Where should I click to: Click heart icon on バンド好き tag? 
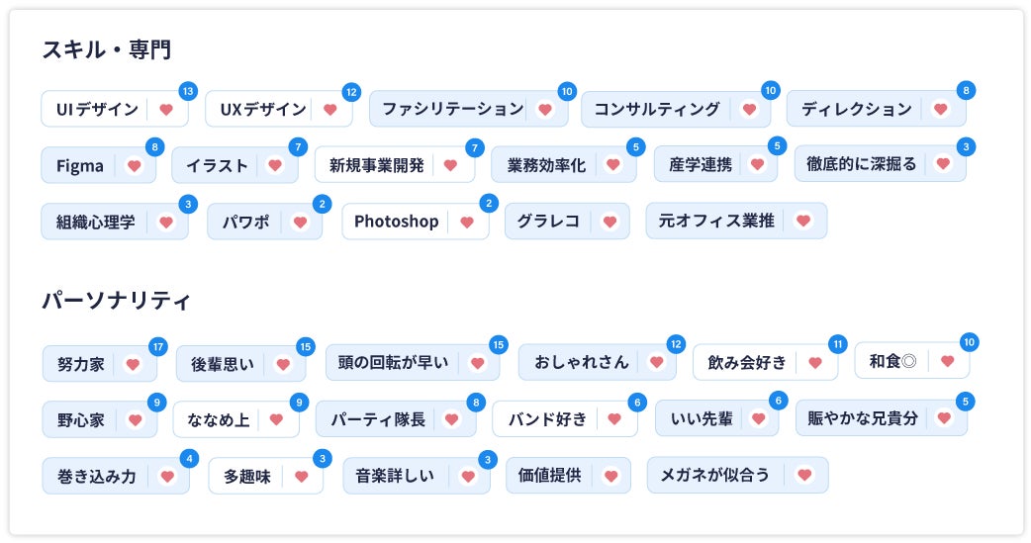click(614, 419)
